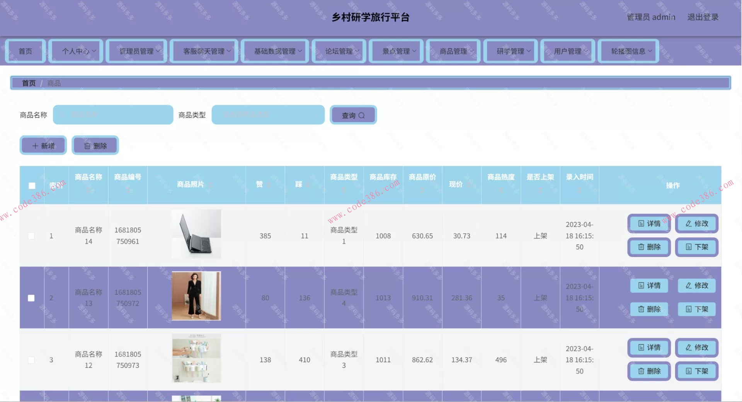
Task: Click the 查询 search button
Action: [x=353, y=115]
